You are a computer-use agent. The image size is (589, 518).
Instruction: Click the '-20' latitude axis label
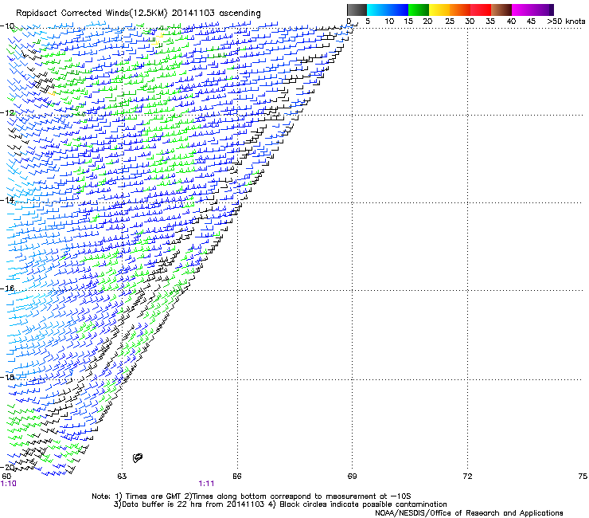point(7,467)
